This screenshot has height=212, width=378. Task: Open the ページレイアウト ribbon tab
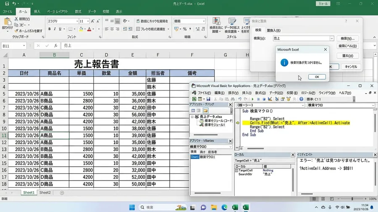[58, 12]
